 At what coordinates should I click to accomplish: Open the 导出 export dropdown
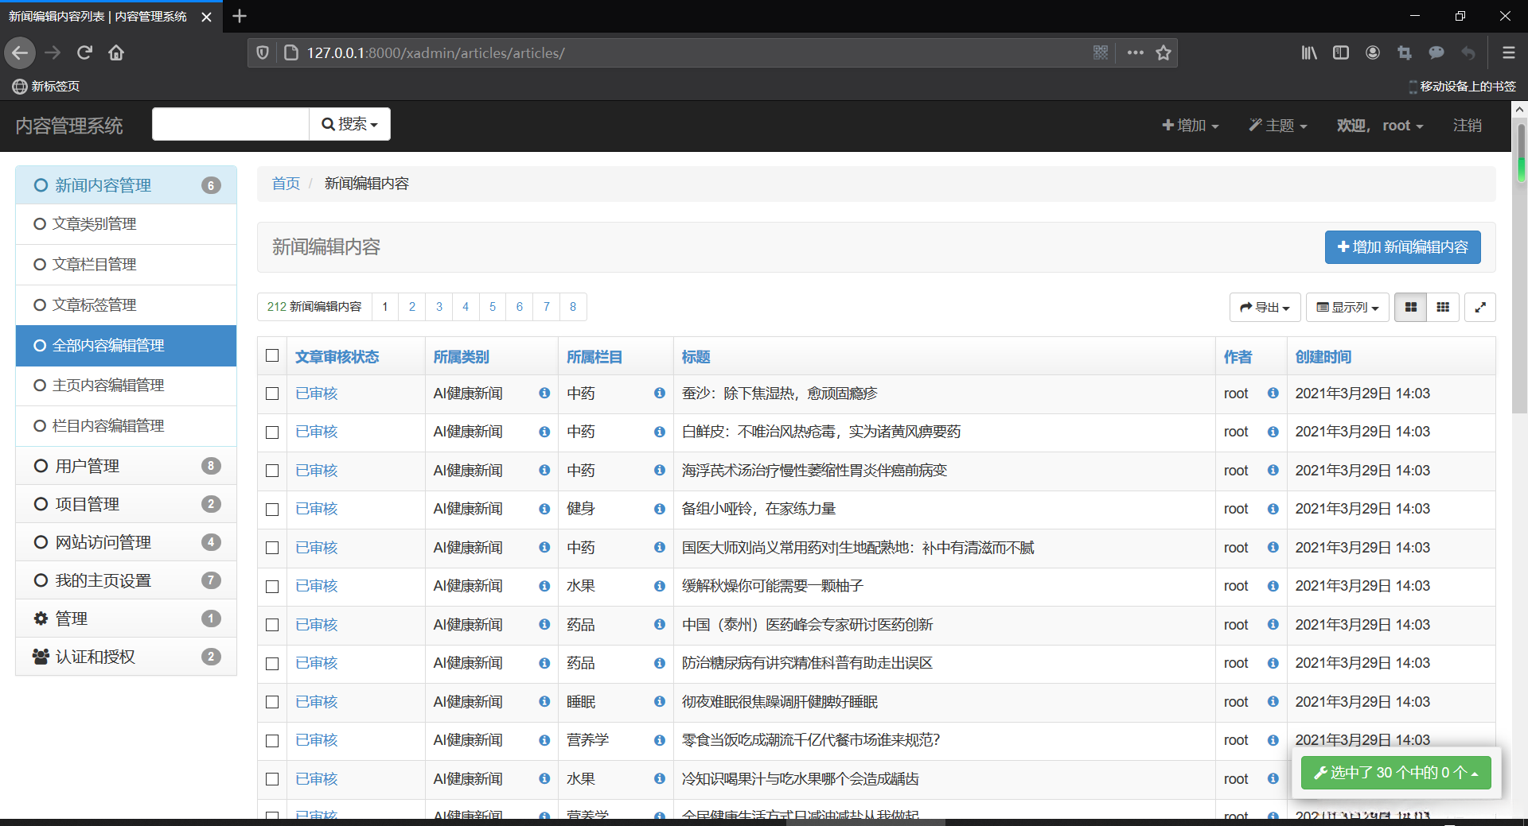click(x=1265, y=308)
